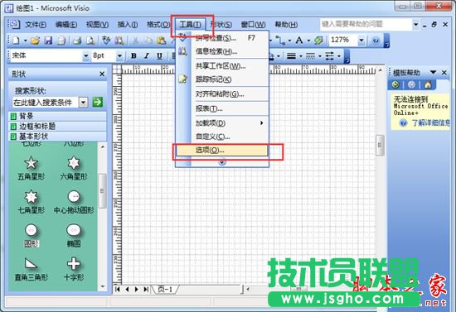
Task: Click the search shapes text field
Action: [46, 103]
